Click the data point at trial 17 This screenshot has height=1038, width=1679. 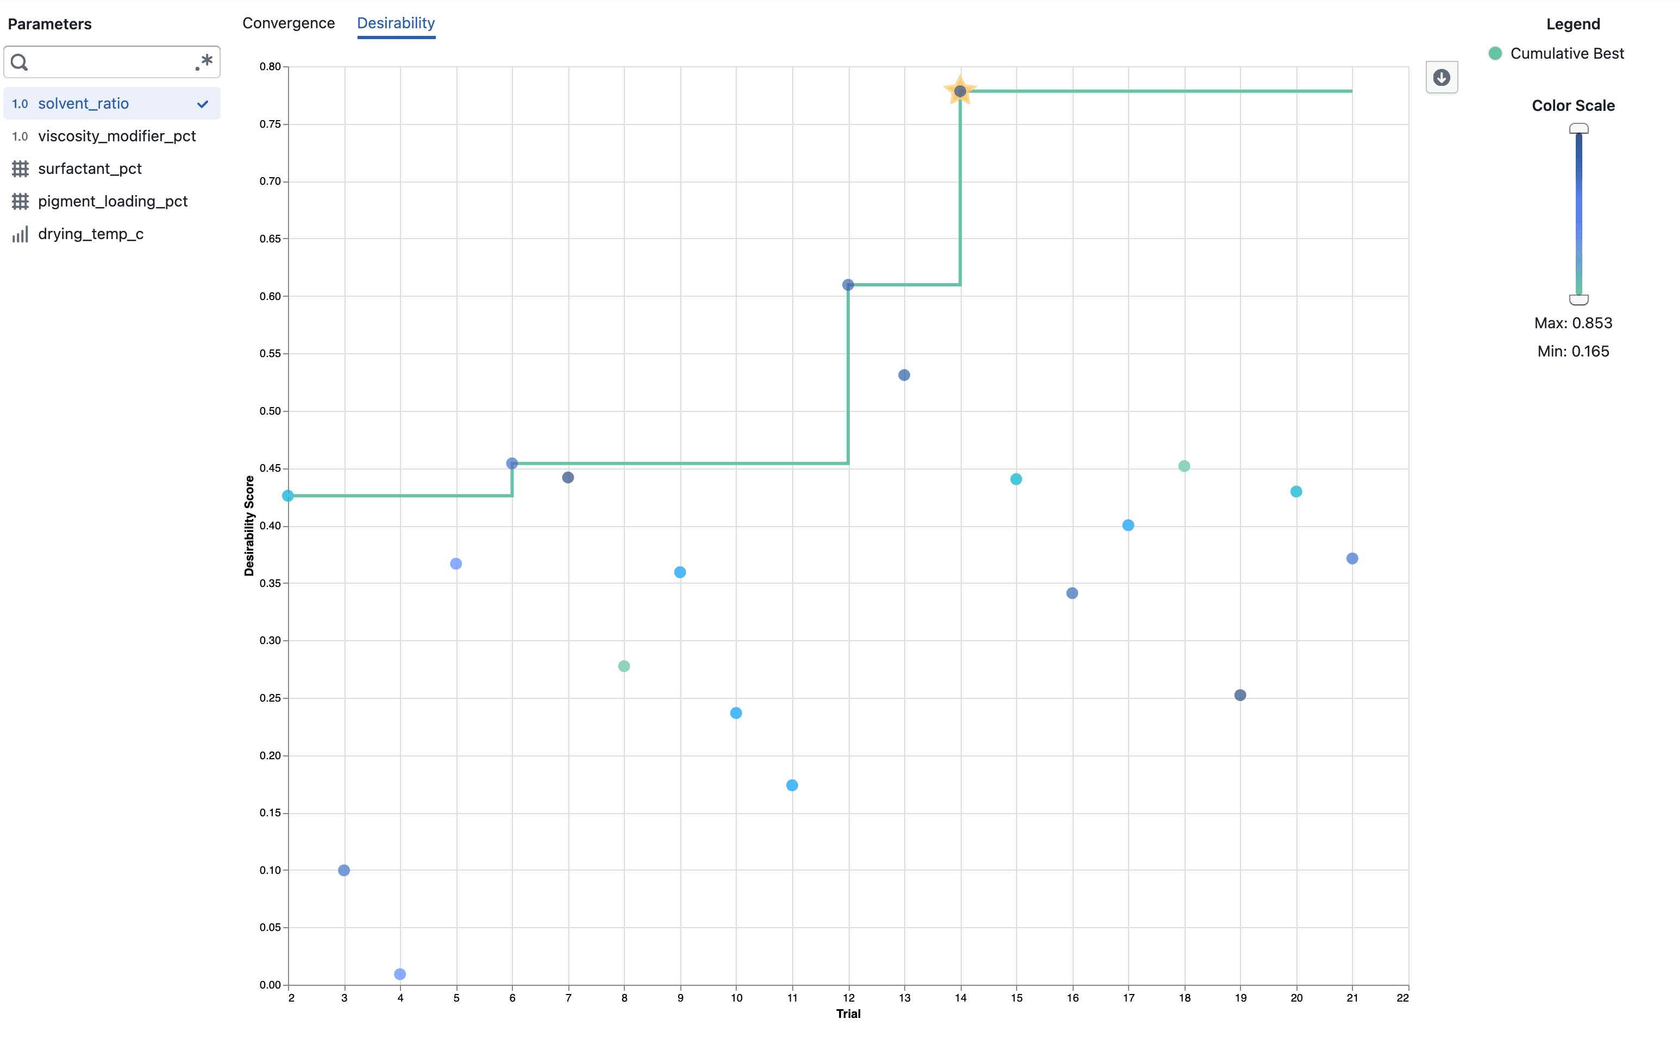pos(1128,525)
